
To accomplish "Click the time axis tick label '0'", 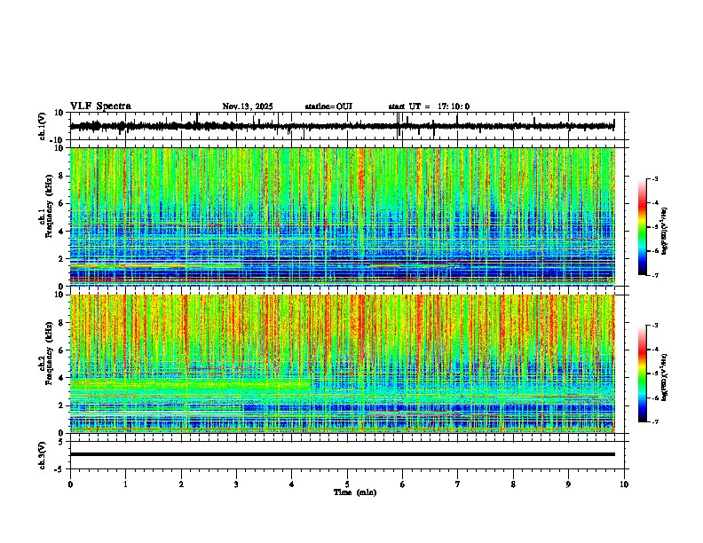I will tap(70, 484).
